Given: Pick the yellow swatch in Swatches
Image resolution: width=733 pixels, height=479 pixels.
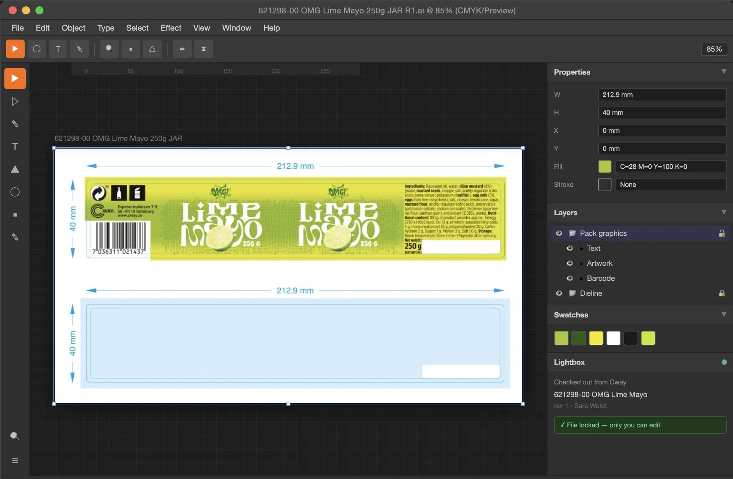Looking at the screenshot, I should (596, 338).
